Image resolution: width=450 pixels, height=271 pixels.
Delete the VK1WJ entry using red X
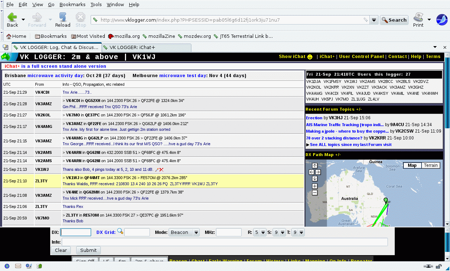point(161,169)
